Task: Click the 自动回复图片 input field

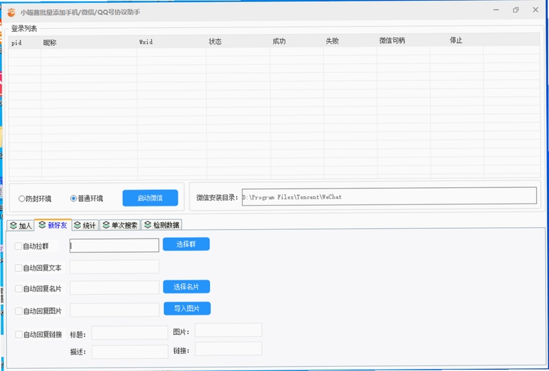Action: tap(115, 310)
